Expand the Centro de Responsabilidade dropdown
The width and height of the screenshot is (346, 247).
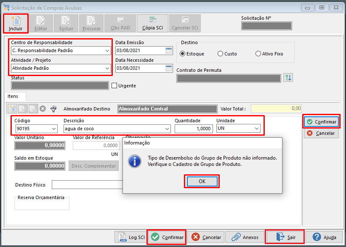(x=107, y=51)
